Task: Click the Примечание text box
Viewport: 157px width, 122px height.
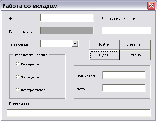Action: 79,113
